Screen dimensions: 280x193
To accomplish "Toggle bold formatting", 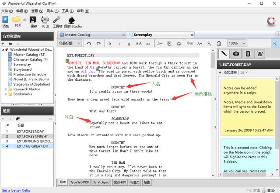I will (110, 43).
